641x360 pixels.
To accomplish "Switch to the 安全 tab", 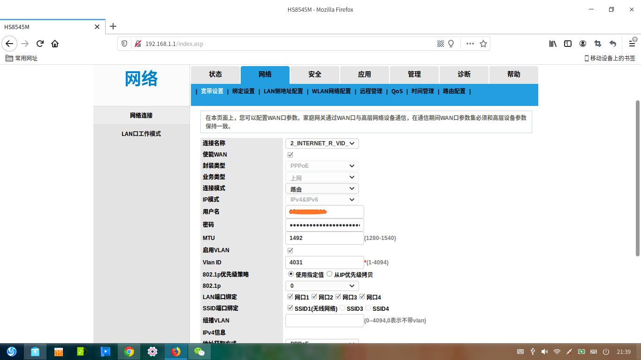I will click(314, 74).
